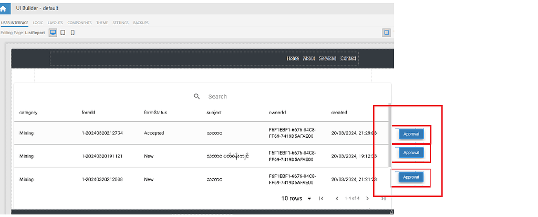
Task: Sort by the subject column header
Action: tap(214, 112)
